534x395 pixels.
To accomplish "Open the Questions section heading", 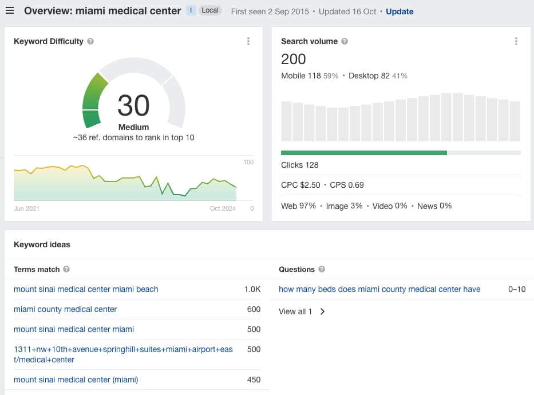I will coord(296,269).
